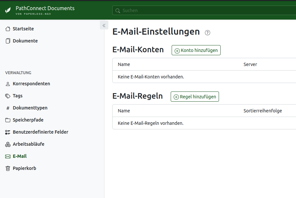Click Regel hinzufügen to create a rule
Viewport: 296px width, 198px height.
(x=195, y=96)
